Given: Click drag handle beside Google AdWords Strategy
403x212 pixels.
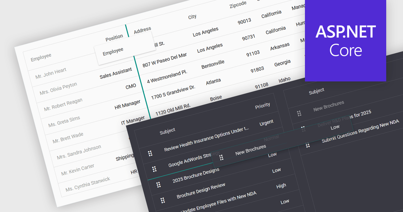Looking at the screenshot, I should pyautogui.click(x=154, y=169).
